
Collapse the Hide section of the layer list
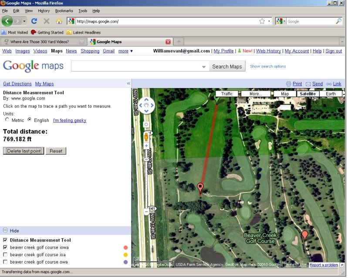(5, 231)
